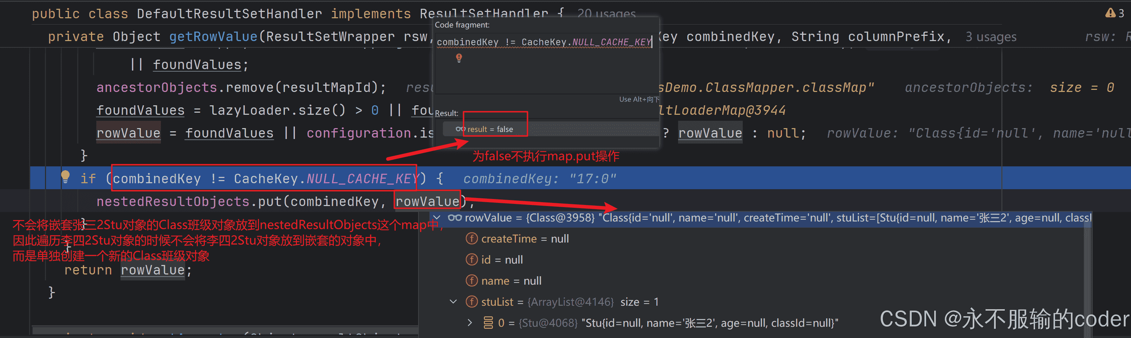Click the field icon for stuList
Image resolution: width=1131 pixels, height=338 pixels.
coord(472,301)
